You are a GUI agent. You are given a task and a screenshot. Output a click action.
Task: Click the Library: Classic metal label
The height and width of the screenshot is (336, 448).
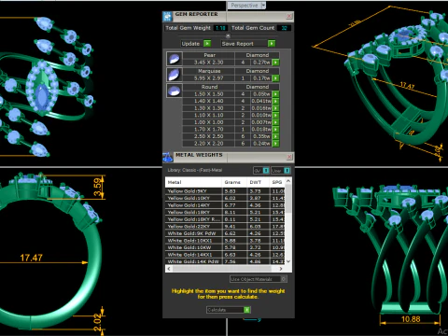195,170
